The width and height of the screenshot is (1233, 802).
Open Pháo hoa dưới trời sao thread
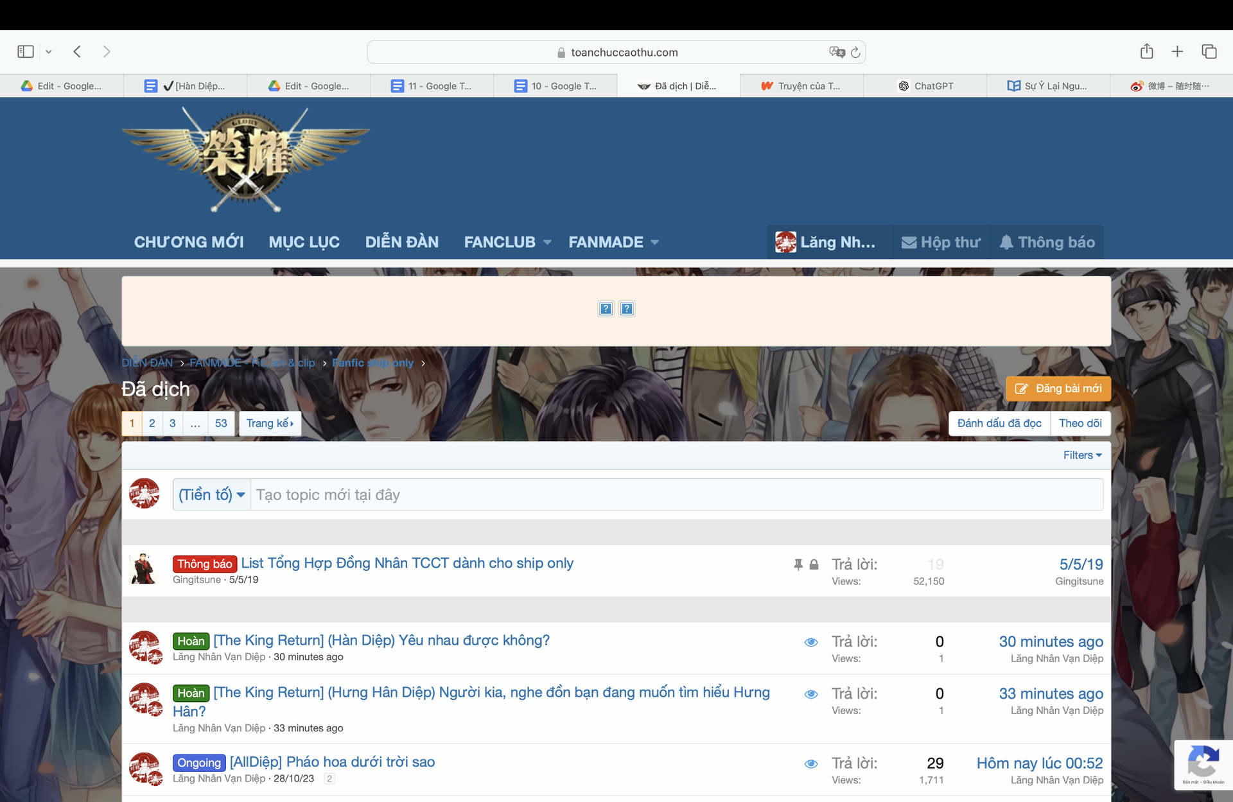coord(332,762)
